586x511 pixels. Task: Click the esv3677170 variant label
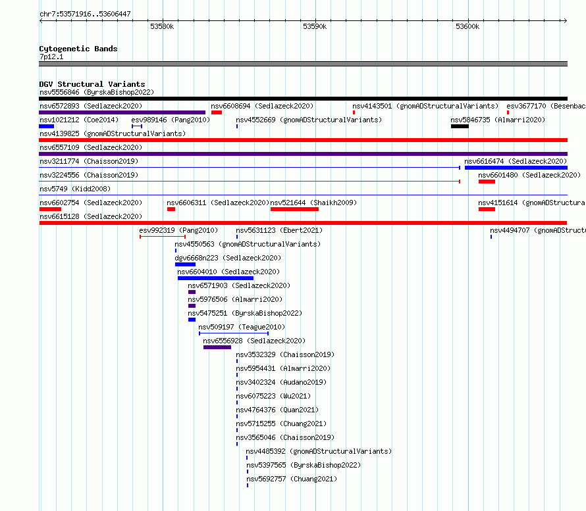pos(546,106)
